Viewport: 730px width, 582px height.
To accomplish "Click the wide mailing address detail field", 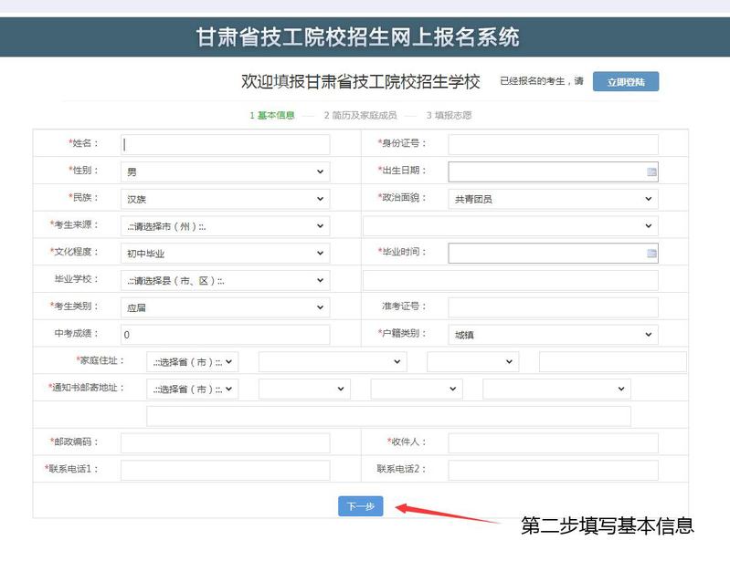I will tap(388, 416).
